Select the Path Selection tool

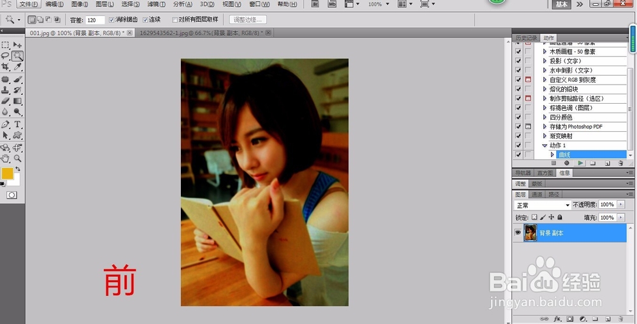5,135
